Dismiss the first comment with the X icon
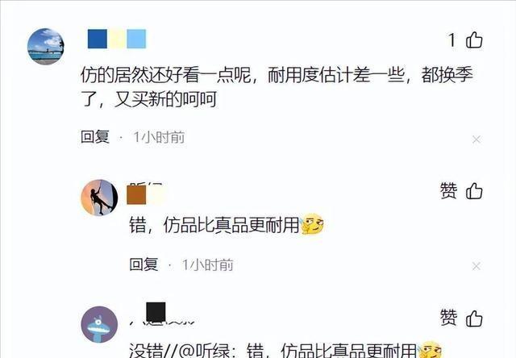This screenshot has width=516, height=358. tap(476, 139)
